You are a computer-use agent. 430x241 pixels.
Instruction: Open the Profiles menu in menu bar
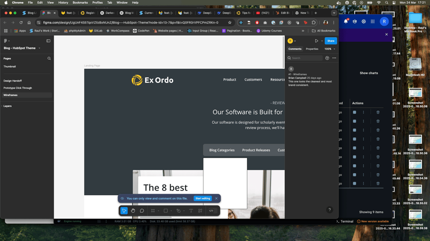pos(97,2)
